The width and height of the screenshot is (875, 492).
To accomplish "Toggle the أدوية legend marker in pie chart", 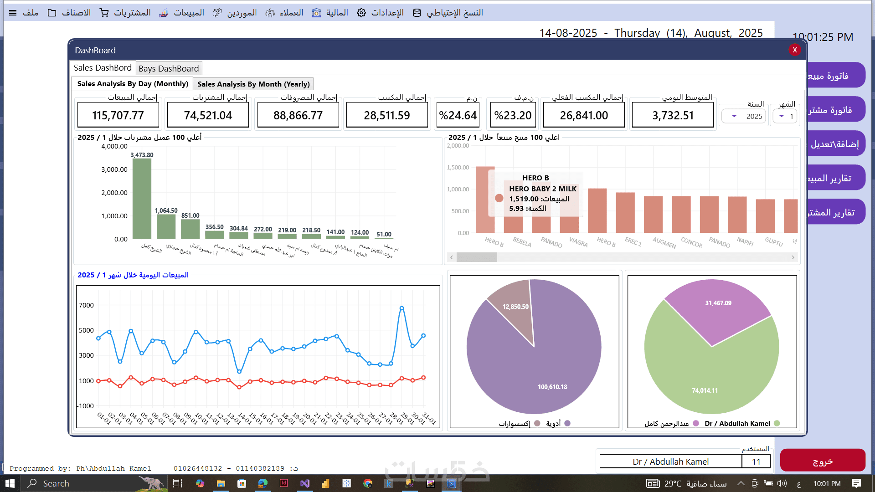I will (567, 423).
